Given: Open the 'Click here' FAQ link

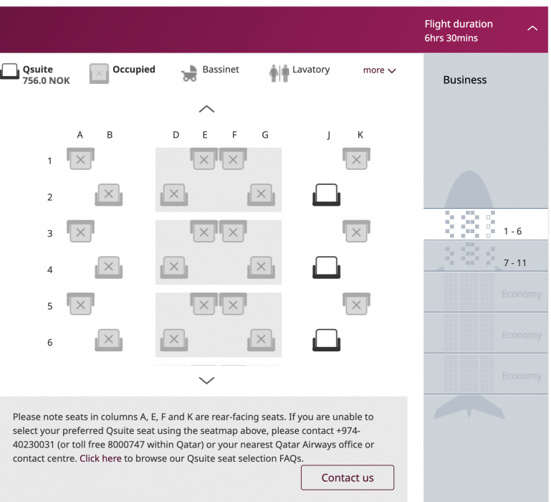Looking at the screenshot, I should (x=100, y=458).
